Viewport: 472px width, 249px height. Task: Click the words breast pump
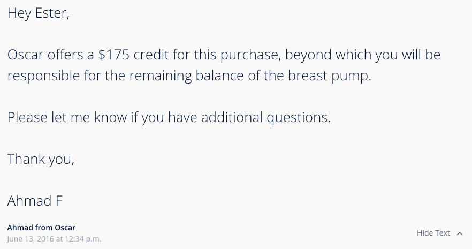(328, 76)
